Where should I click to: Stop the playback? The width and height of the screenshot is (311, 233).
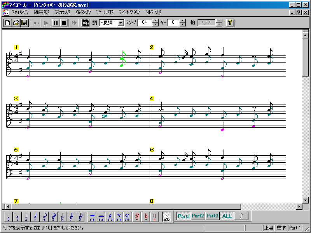pyautogui.click(x=64, y=23)
